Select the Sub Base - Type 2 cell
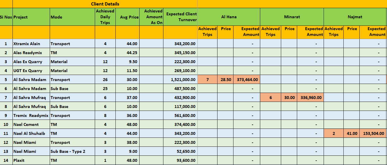 click(x=72, y=151)
